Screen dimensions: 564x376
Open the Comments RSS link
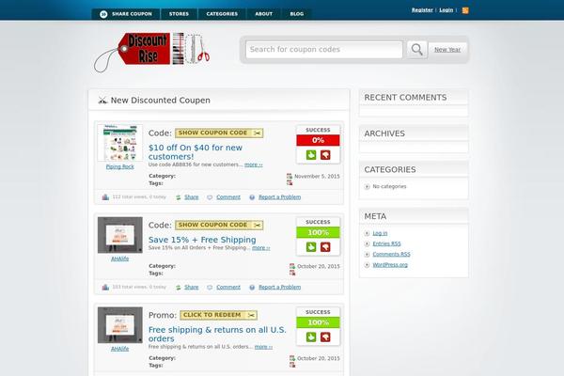pyautogui.click(x=391, y=254)
